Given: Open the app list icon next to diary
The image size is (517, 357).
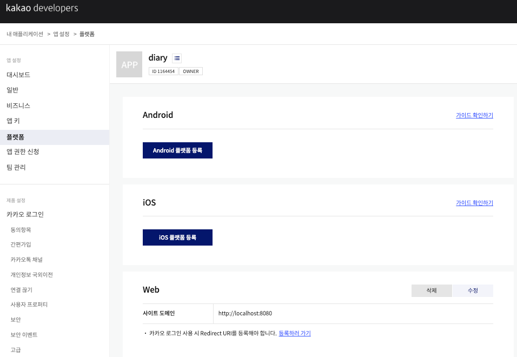Looking at the screenshot, I should [x=177, y=58].
